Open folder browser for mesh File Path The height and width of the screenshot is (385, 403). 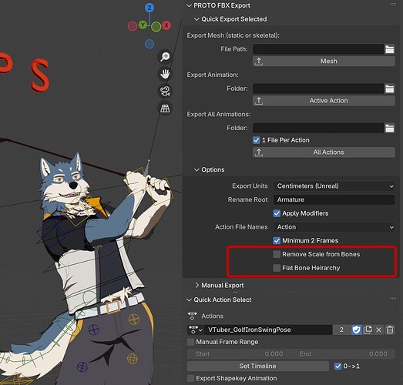pyautogui.click(x=390, y=49)
